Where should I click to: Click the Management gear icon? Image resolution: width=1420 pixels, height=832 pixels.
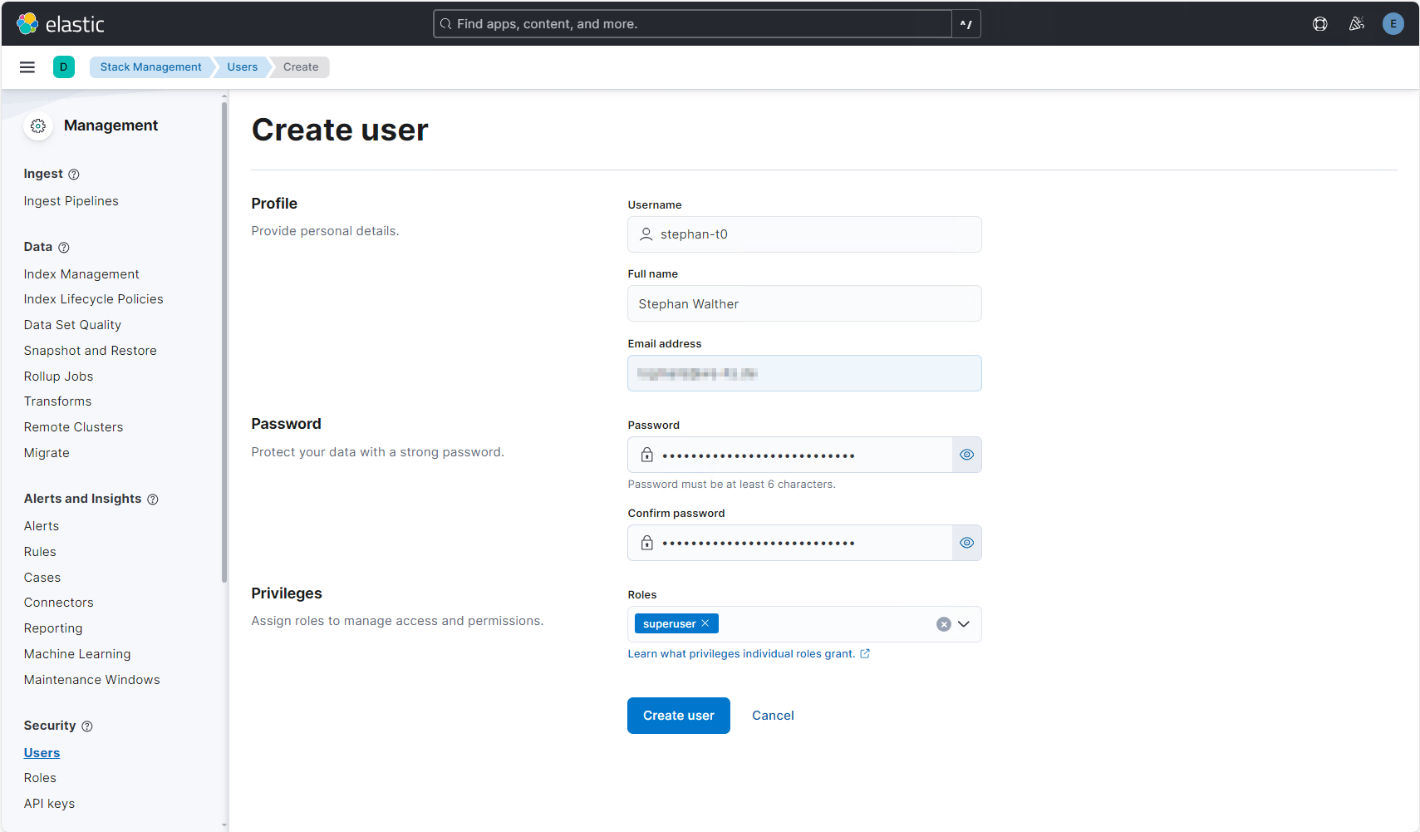38,126
